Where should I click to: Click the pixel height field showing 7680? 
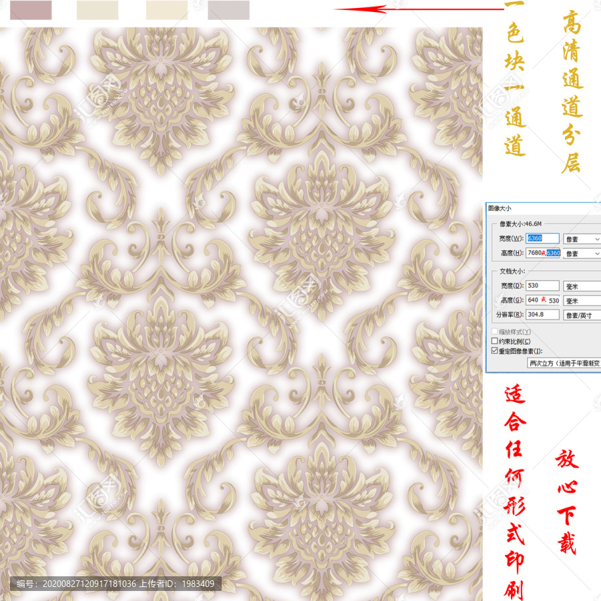[542, 253]
